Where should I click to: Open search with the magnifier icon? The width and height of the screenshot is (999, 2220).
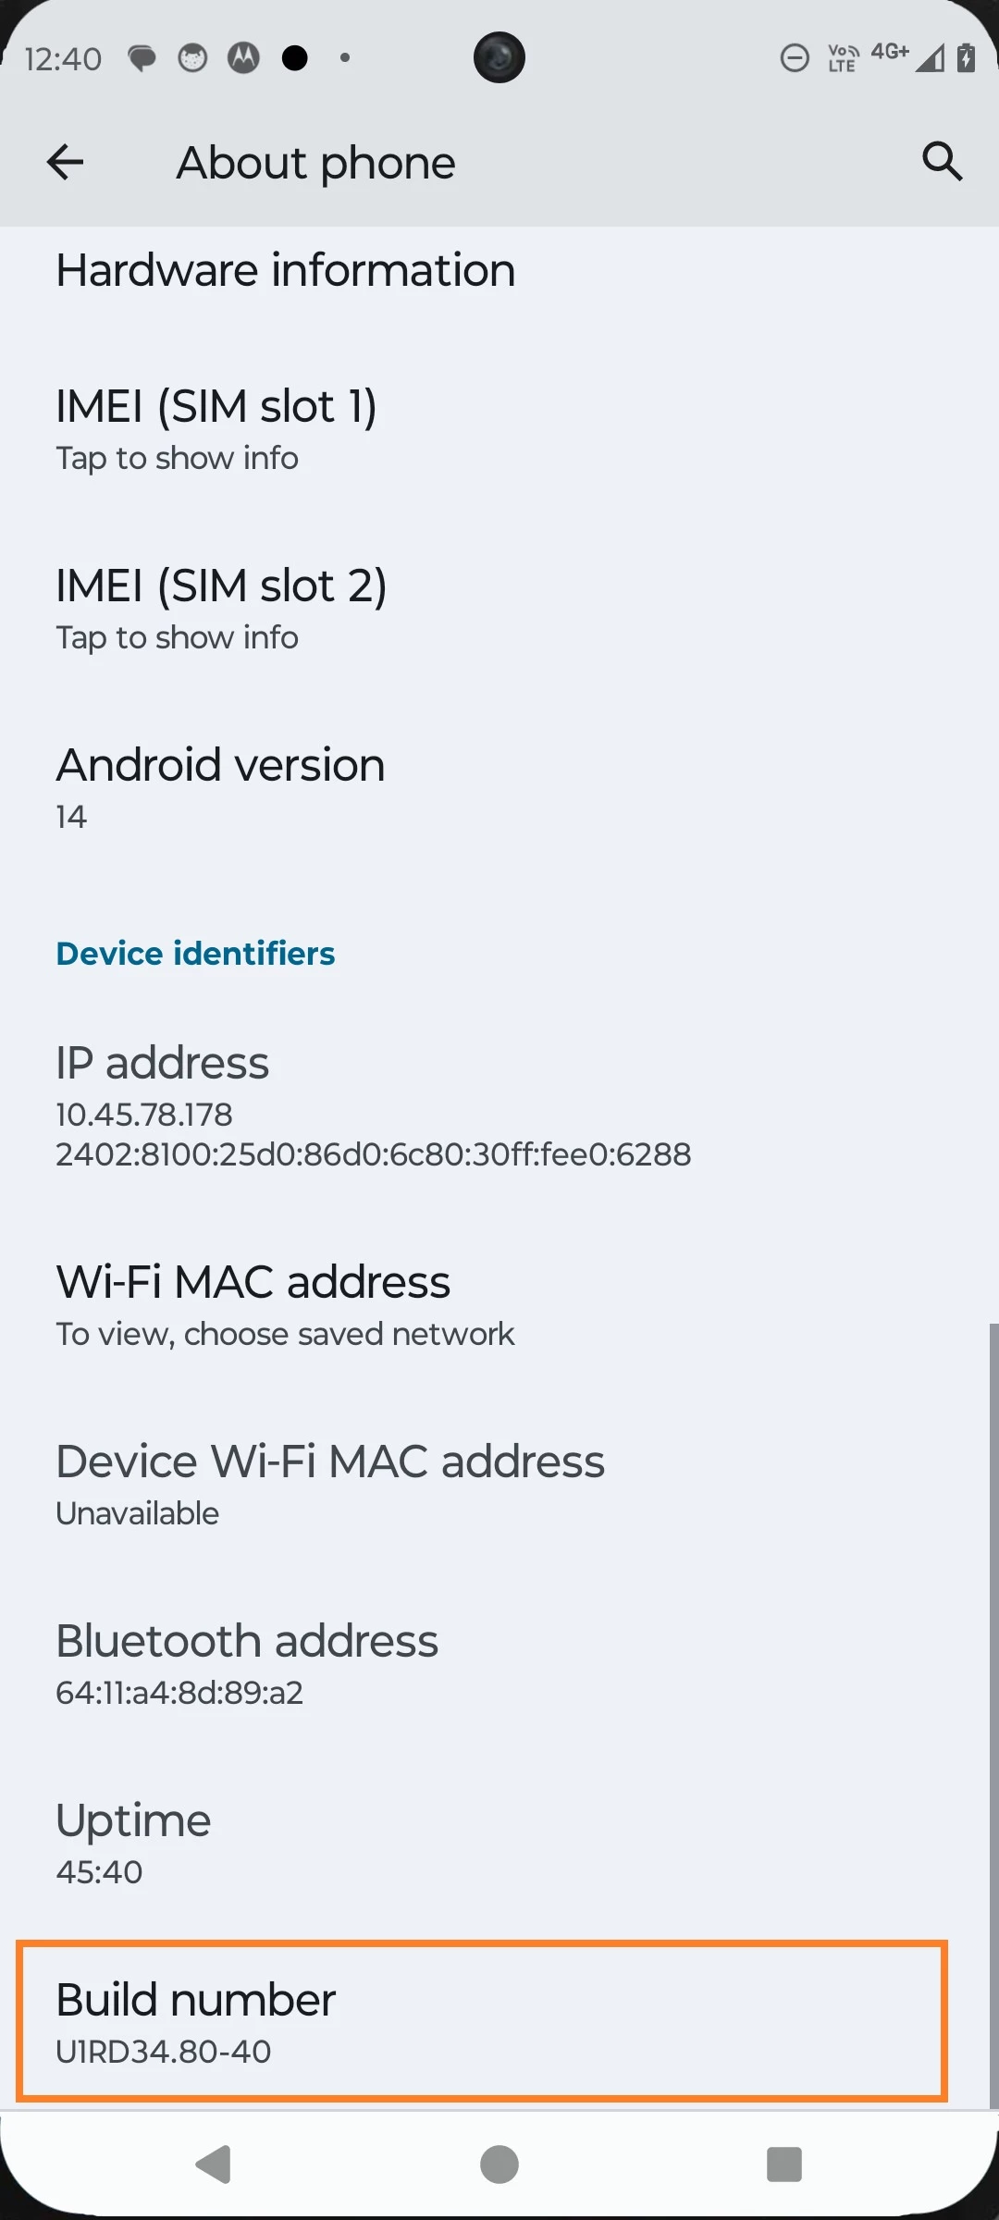(x=942, y=163)
